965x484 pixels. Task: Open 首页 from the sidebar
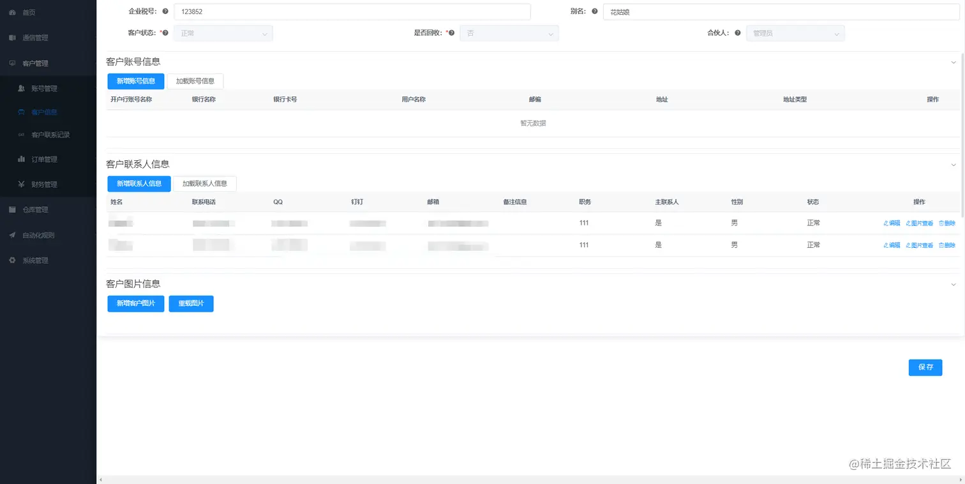(48, 12)
